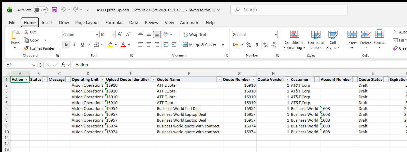Toggle Wrap Text
The height and width of the screenshot is (152, 407).
pos(195,34)
